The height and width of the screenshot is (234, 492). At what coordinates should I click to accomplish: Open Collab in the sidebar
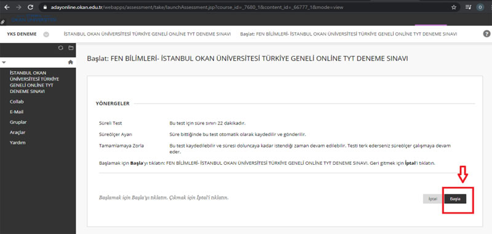click(17, 102)
